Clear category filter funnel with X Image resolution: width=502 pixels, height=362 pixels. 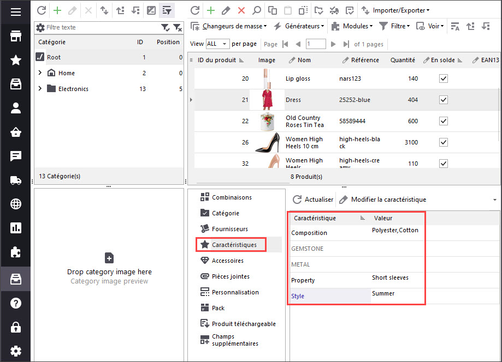178,28
